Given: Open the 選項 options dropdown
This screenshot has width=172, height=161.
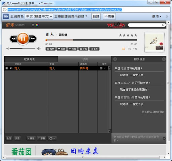Looking at the screenshot, I should click(157, 16).
